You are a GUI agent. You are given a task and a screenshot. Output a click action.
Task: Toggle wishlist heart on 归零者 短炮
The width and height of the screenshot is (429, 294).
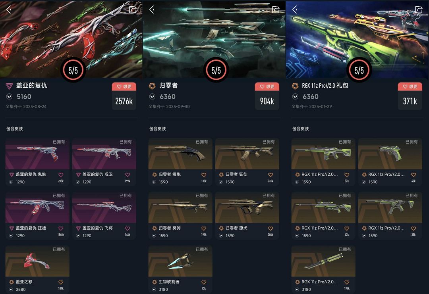coord(204,175)
